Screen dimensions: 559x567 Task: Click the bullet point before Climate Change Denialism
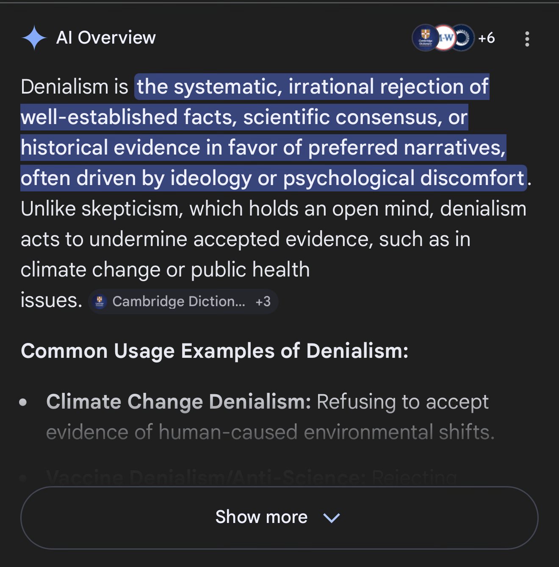pyautogui.click(x=23, y=402)
